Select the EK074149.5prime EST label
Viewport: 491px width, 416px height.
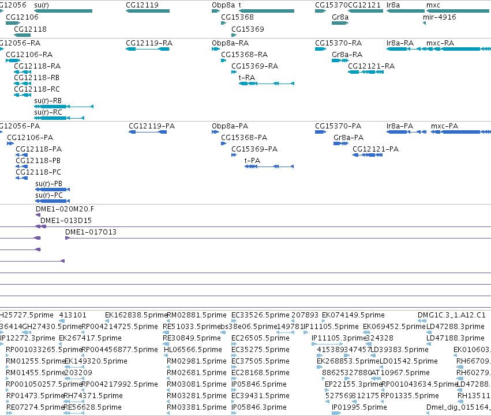pyautogui.click(x=353, y=315)
